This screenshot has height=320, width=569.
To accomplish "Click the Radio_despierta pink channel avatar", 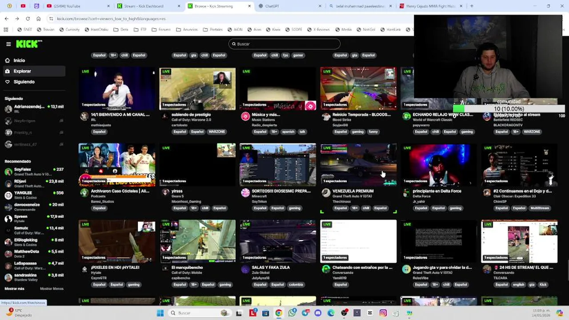I will (x=245, y=116).
